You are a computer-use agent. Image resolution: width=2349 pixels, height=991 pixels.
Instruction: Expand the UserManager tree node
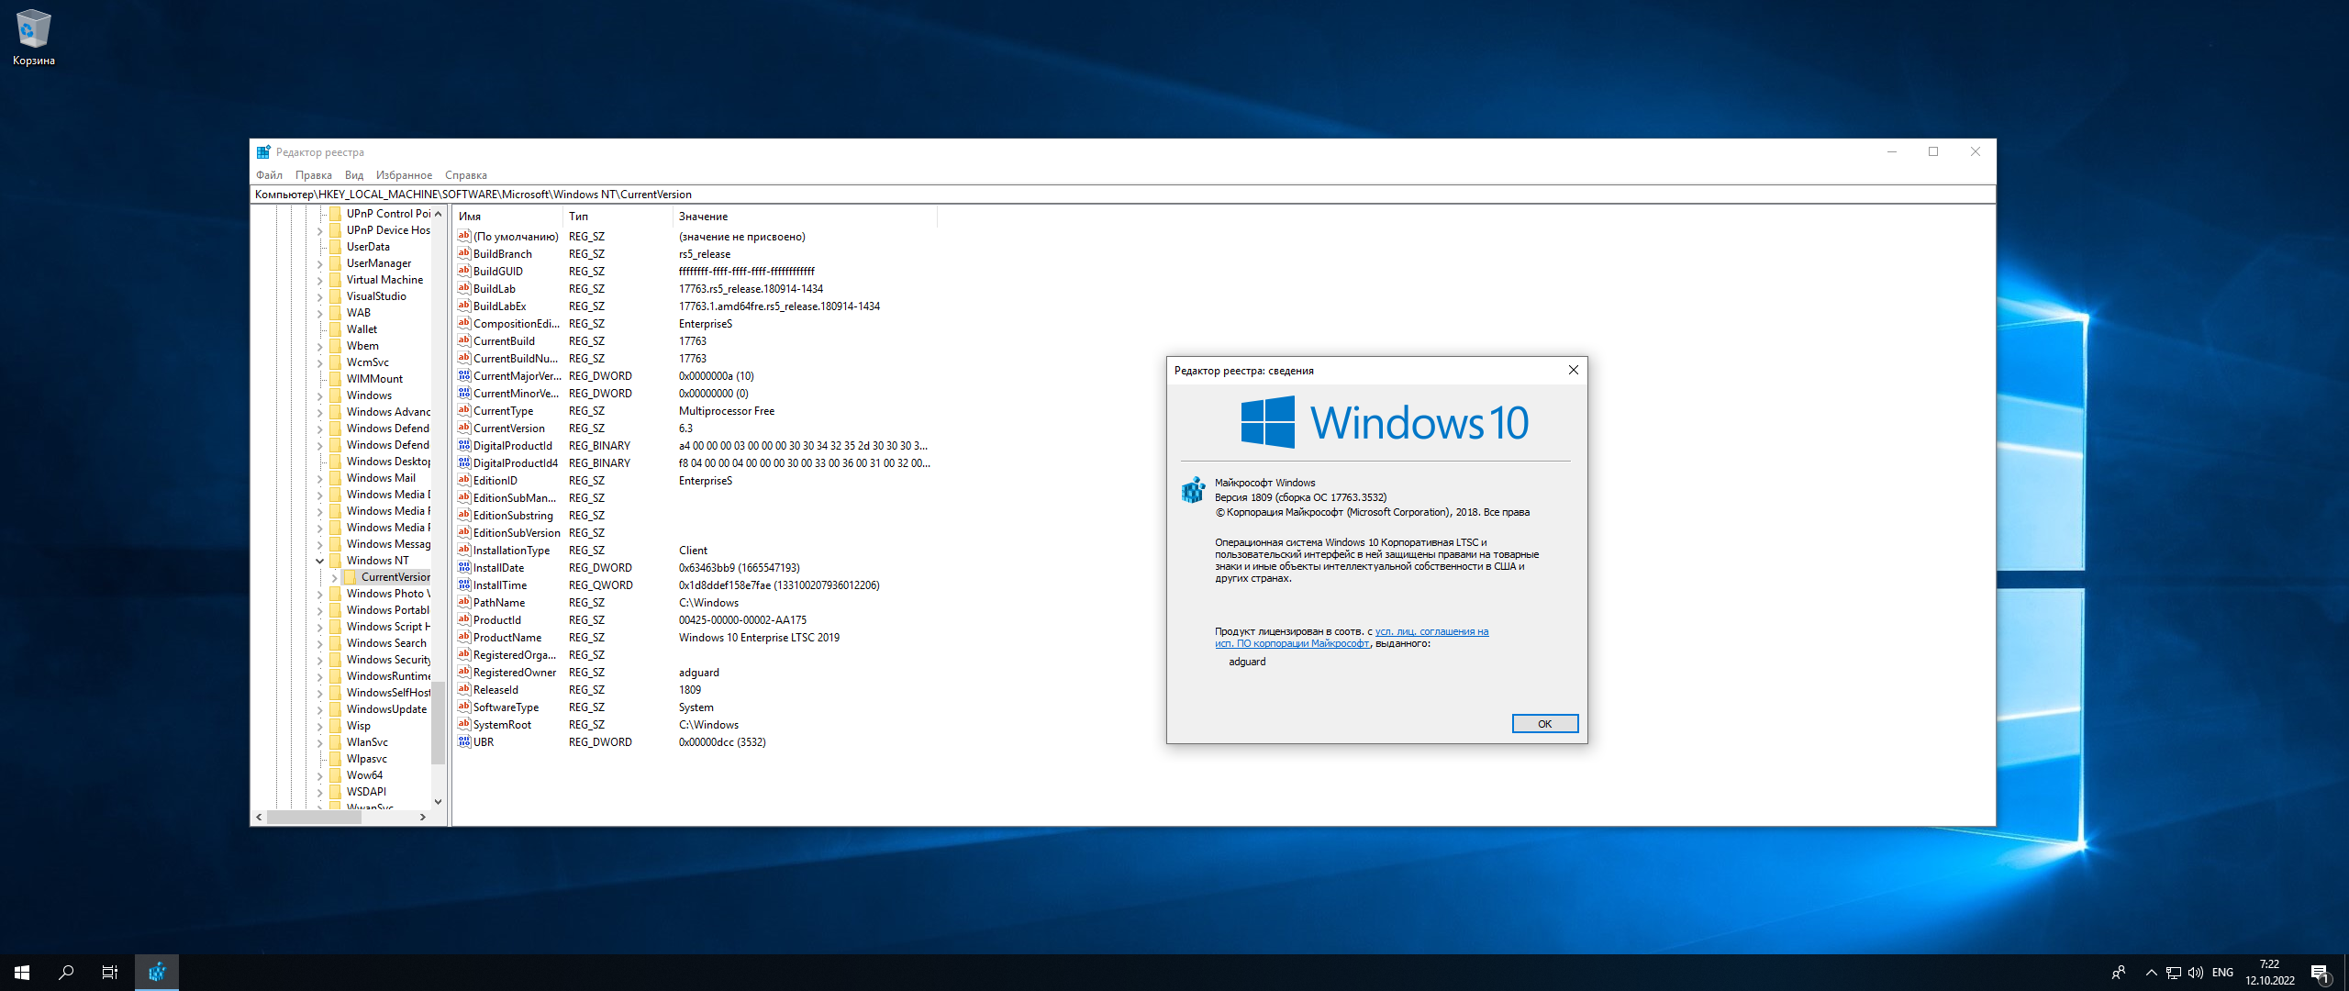[x=320, y=263]
